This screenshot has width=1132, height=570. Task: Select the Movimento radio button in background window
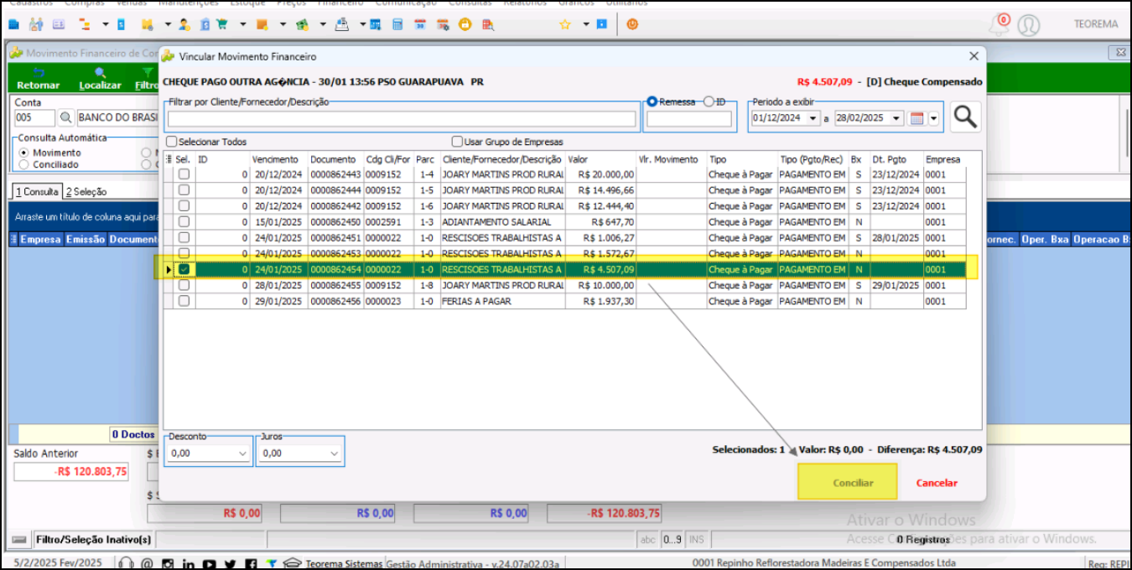point(23,153)
